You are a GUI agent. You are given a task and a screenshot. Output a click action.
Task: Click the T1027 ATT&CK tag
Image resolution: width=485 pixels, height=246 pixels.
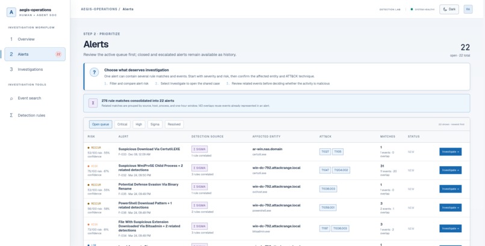click(325, 152)
